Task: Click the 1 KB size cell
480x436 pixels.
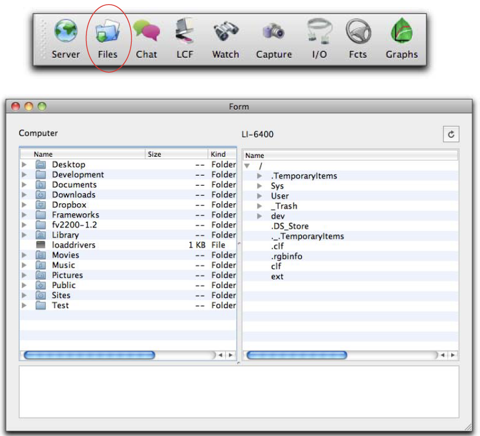Action: 197,245
